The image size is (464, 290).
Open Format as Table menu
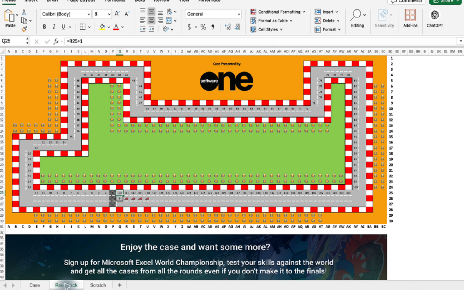tap(271, 20)
